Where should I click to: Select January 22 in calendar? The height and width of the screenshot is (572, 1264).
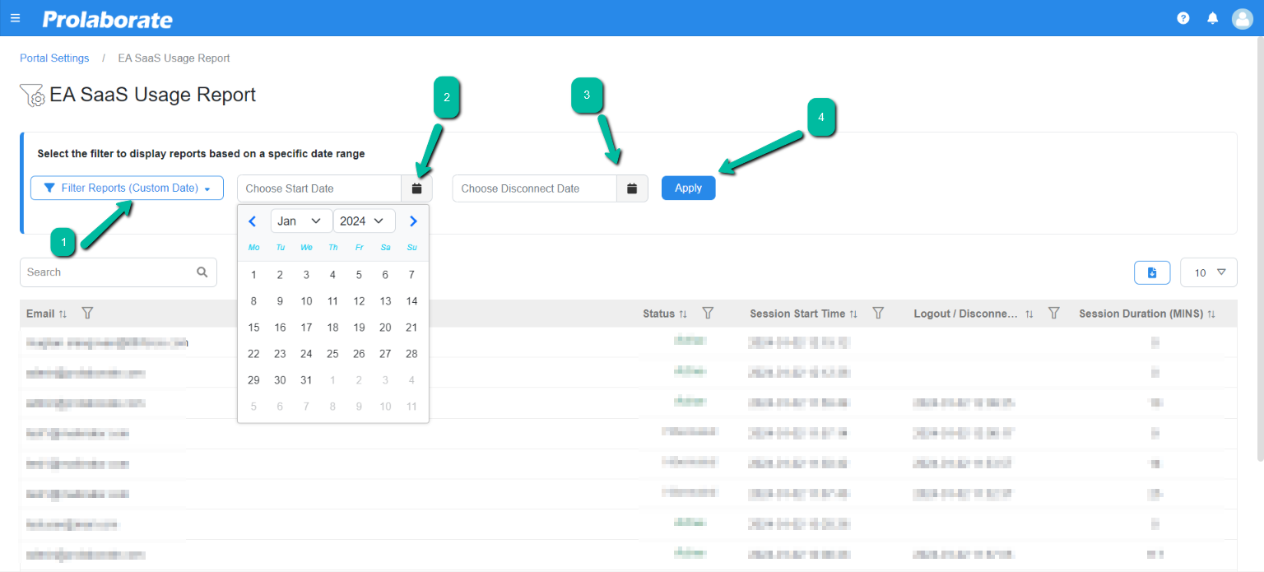(x=253, y=354)
